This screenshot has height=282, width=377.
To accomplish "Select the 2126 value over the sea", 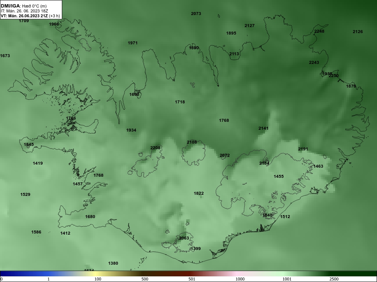I will tap(358, 32).
